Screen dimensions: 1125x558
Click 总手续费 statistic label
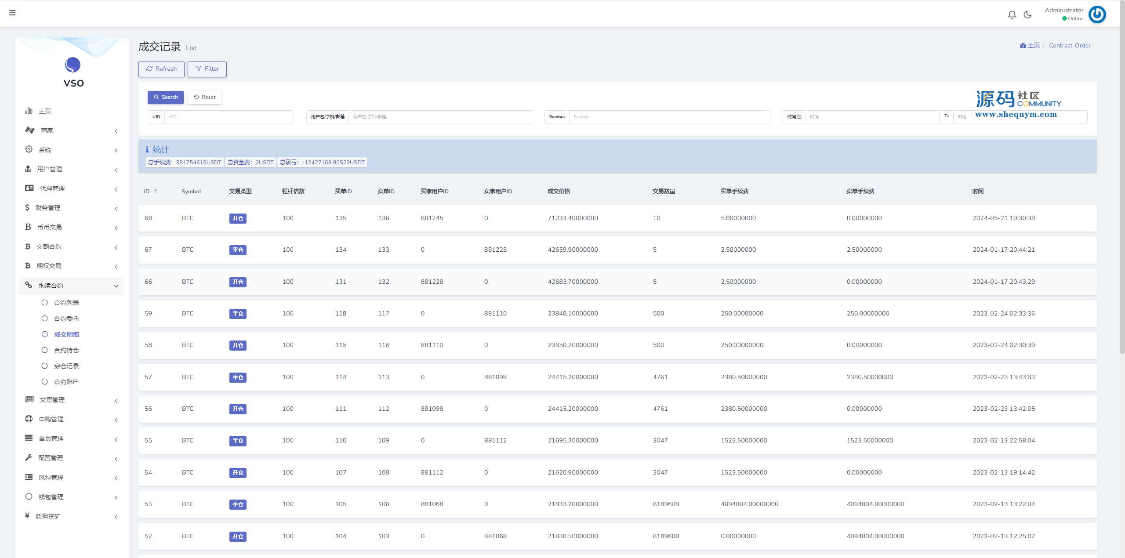coord(185,162)
